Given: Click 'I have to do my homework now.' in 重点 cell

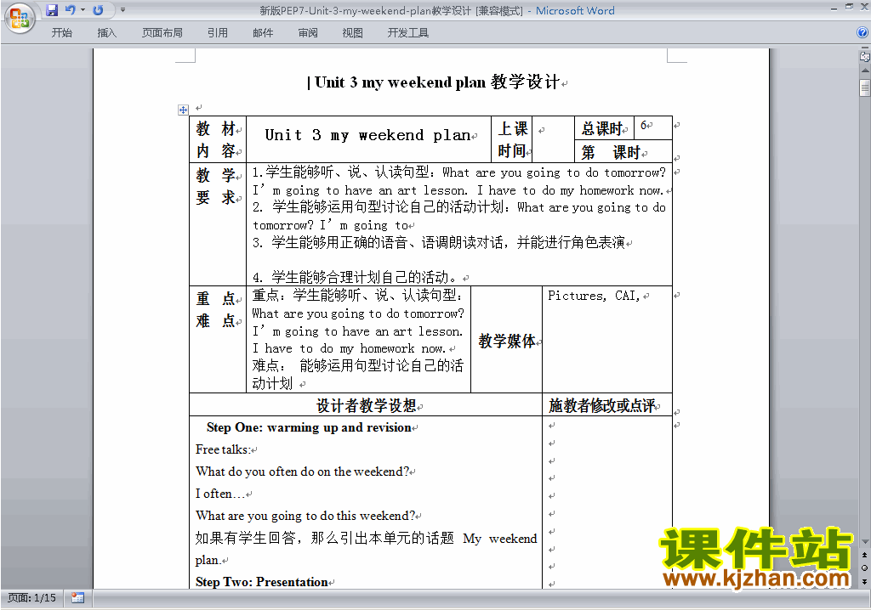Looking at the screenshot, I should [349, 348].
